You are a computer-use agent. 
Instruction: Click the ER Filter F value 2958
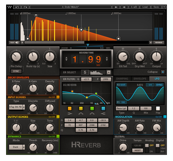click(x=106, y=79)
